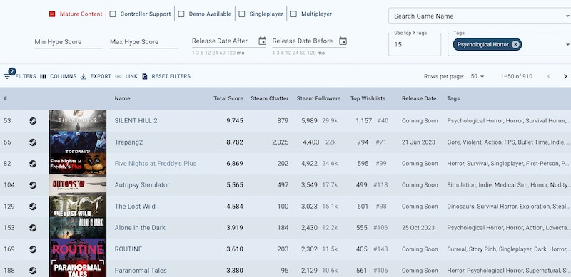571x277 pixels.
Task: Open the Release Date After calendar picker
Action: [x=262, y=41]
